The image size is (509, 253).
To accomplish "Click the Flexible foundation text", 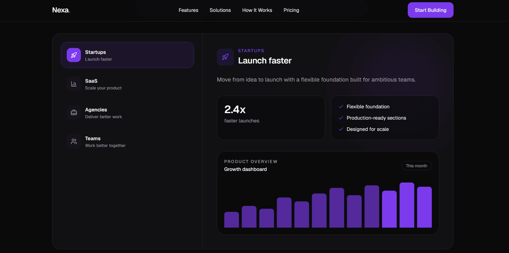I will [x=368, y=107].
